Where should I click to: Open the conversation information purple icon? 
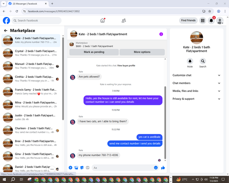(161, 34)
